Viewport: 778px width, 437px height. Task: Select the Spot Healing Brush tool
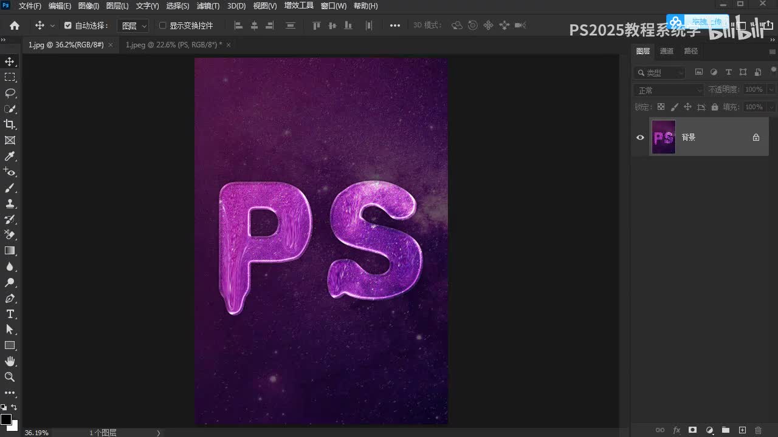[10, 172]
